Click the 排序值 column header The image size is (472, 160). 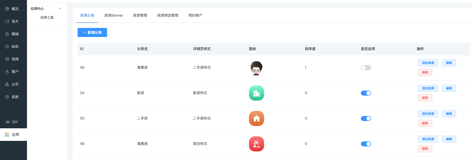tap(310, 49)
